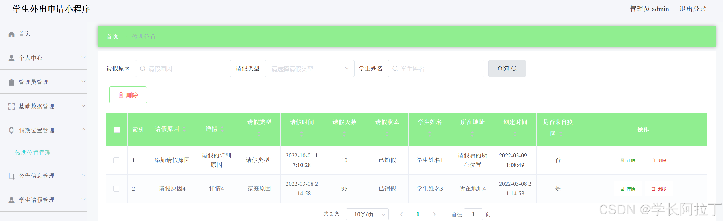The image size is (723, 221).
Task: Click the 个人中心 user icon
Action: [x=11, y=58]
